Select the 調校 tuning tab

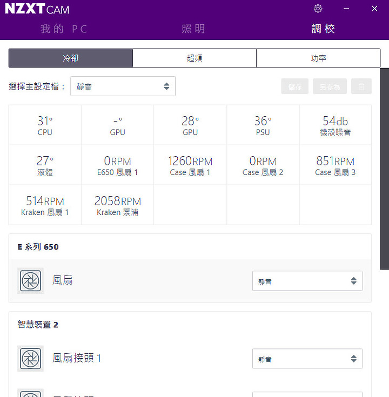(323, 29)
